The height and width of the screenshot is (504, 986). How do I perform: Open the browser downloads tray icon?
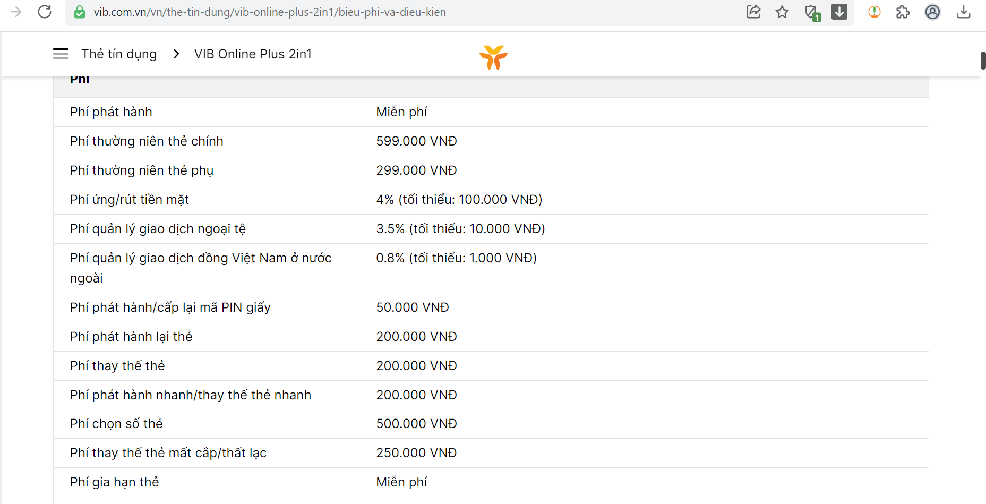click(964, 12)
